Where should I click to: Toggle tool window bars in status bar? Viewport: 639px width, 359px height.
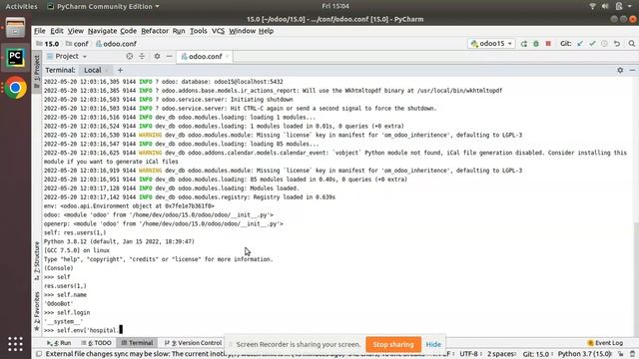pyautogui.click(x=39, y=354)
